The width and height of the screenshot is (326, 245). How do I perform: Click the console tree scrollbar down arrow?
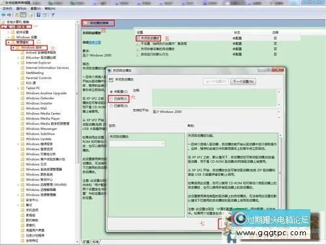pos(77,242)
